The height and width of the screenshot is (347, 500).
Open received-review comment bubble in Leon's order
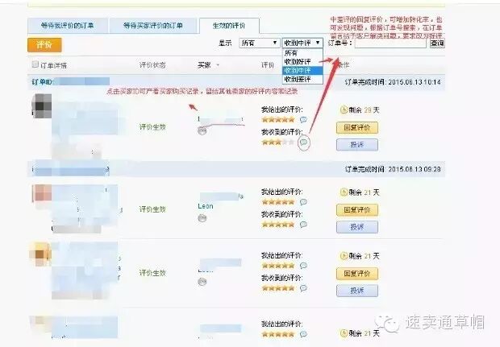tap(303, 225)
